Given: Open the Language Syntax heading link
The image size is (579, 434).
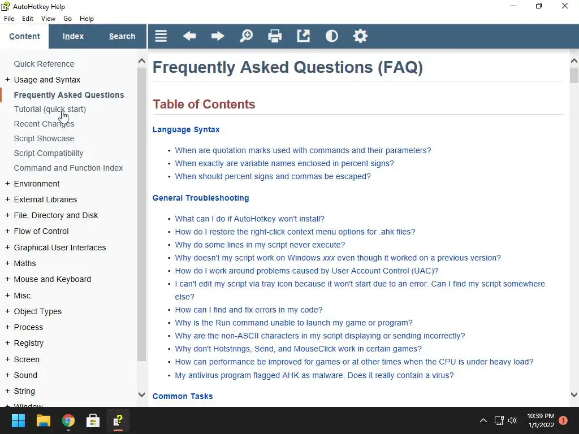Looking at the screenshot, I should pos(186,129).
